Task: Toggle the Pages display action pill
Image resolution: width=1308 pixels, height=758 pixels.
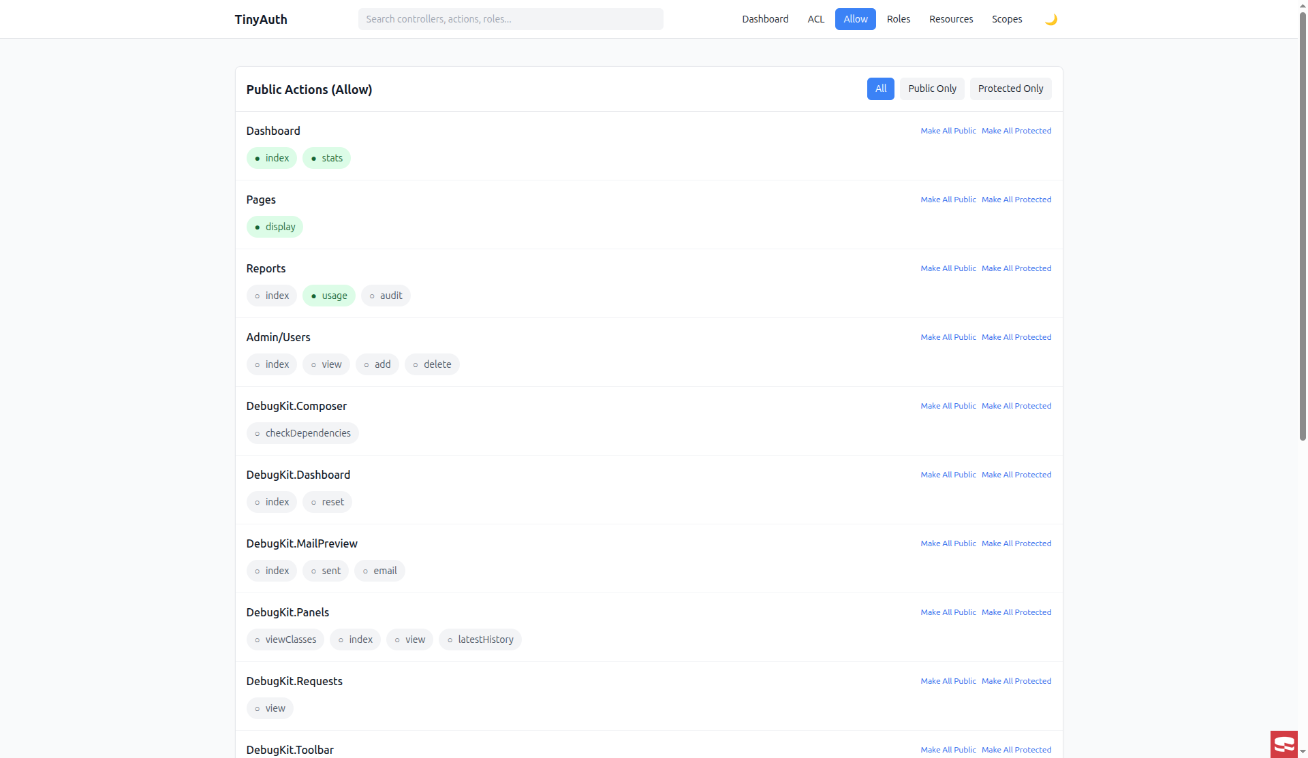Action: 275,227
